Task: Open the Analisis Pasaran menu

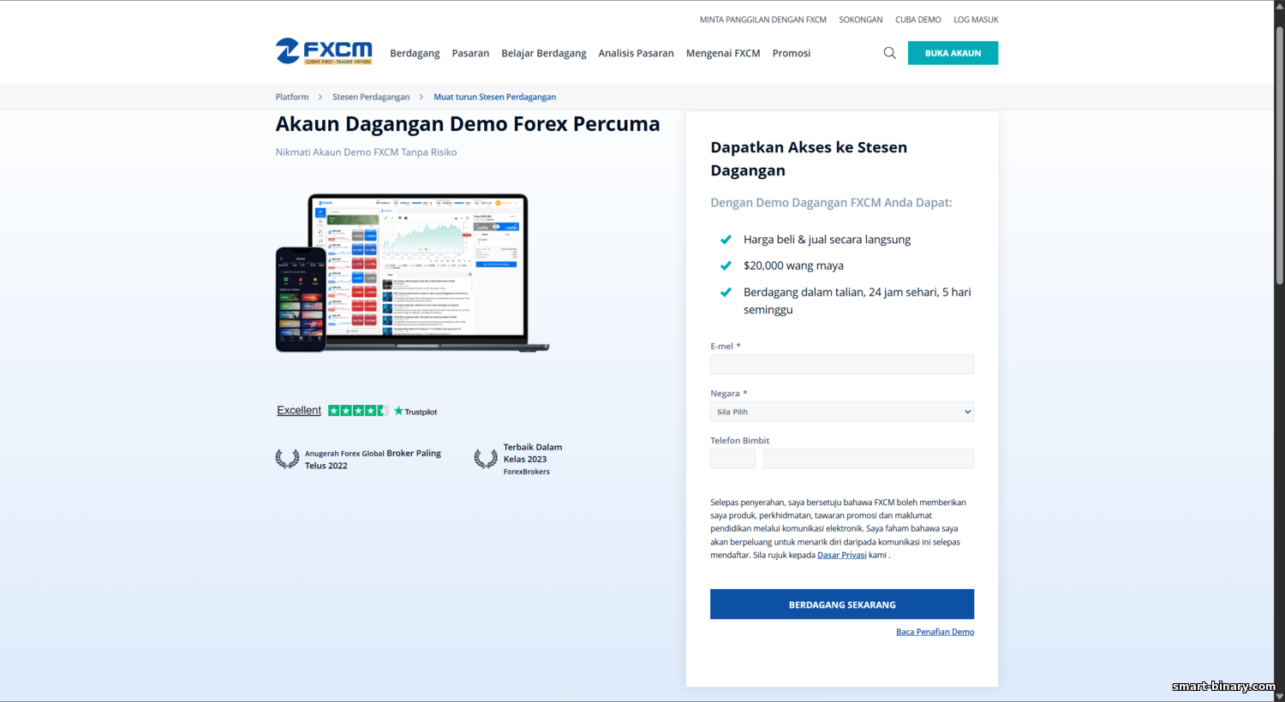Action: click(636, 53)
